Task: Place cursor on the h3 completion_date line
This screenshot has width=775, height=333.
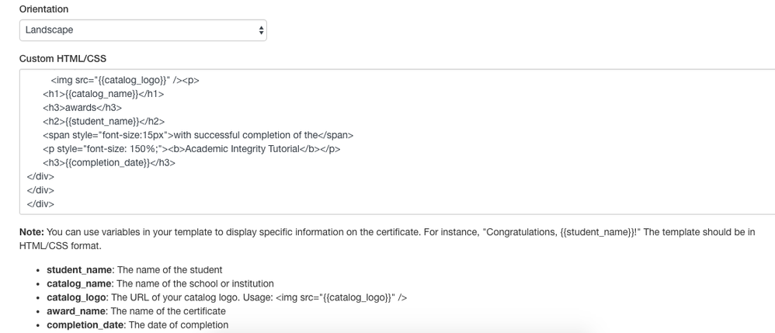Action: coord(109,163)
